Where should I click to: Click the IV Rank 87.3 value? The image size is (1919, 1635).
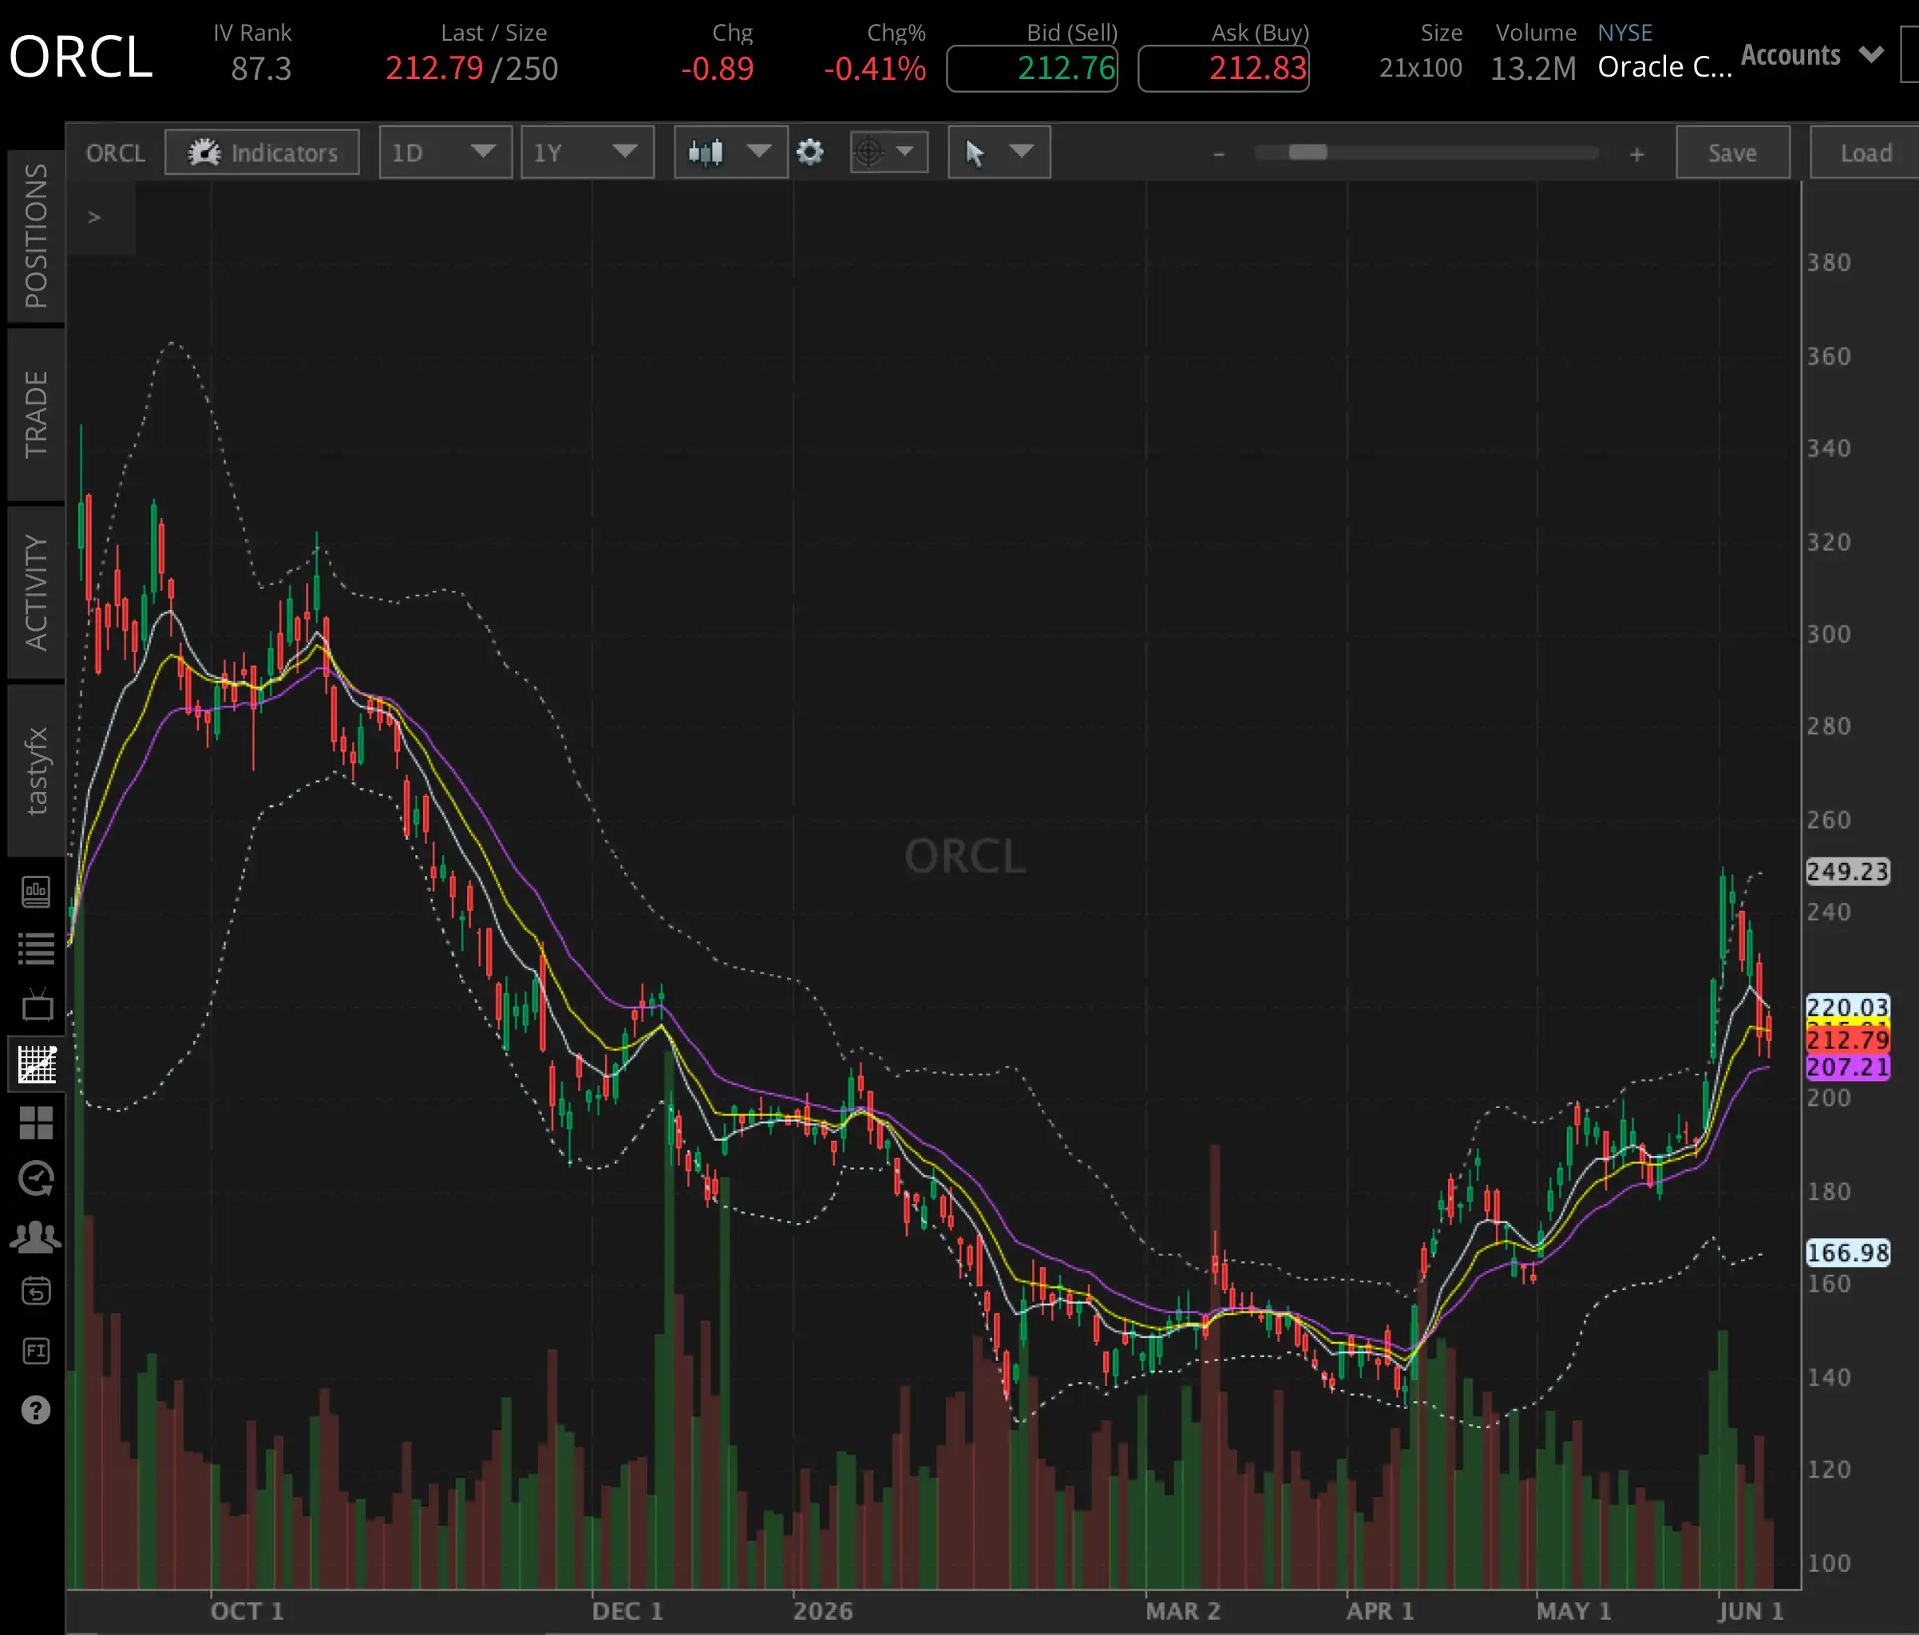pyautogui.click(x=260, y=69)
